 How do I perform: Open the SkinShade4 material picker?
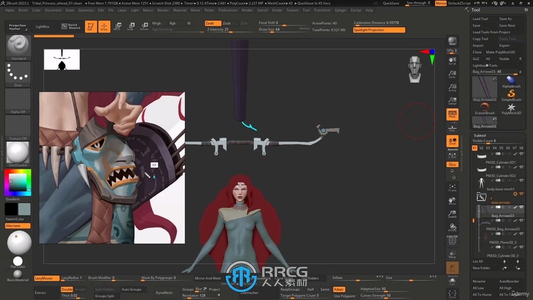(18, 154)
